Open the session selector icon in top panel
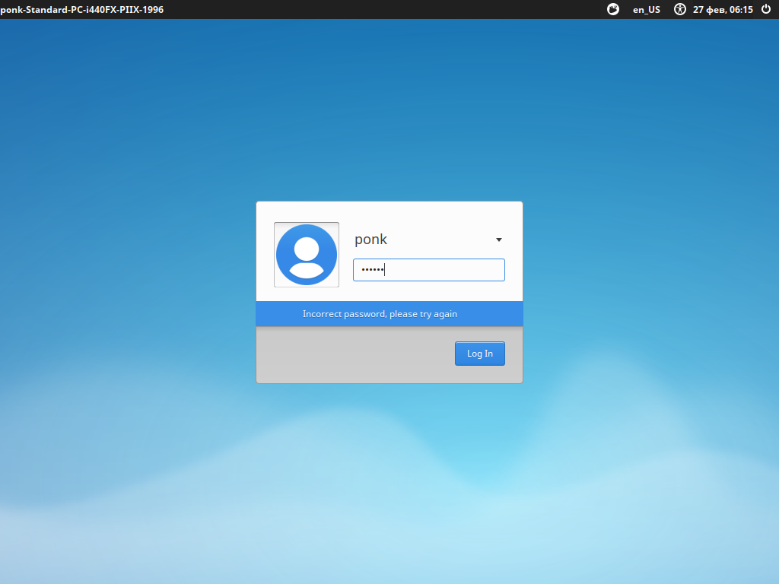This screenshot has width=779, height=584. pos(613,9)
